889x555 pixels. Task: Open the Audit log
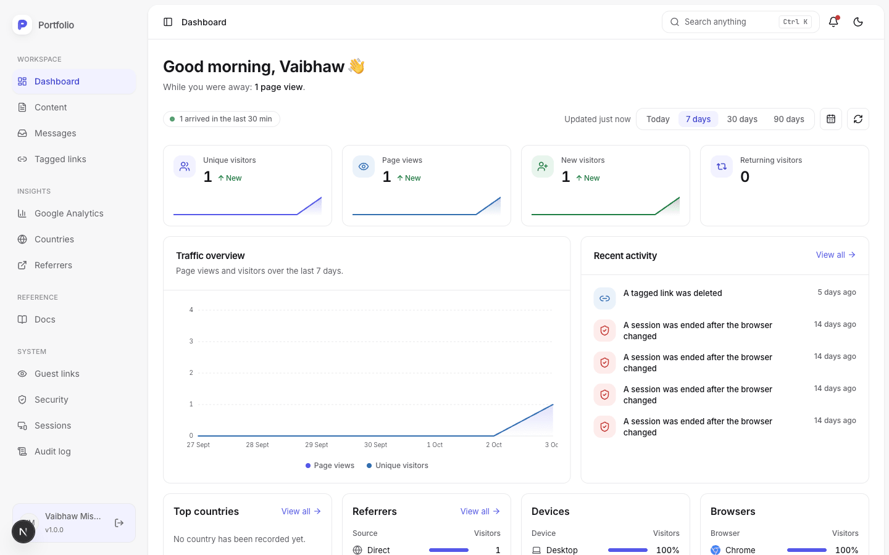[x=74, y=451]
